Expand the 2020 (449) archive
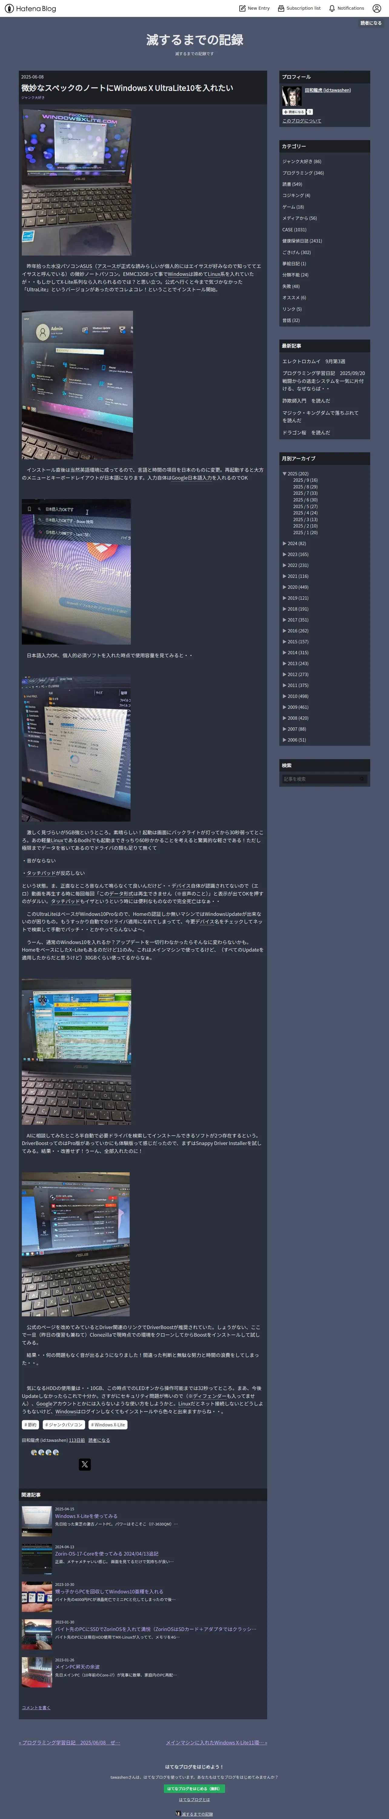 tap(284, 588)
